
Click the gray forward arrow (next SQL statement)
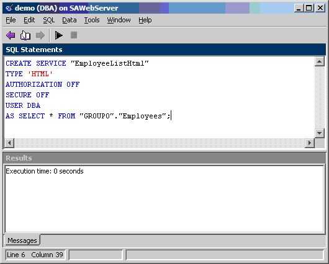[x=40, y=35]
